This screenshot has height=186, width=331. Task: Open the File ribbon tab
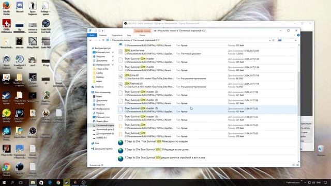pyautogui.click(x=92, y=35)
